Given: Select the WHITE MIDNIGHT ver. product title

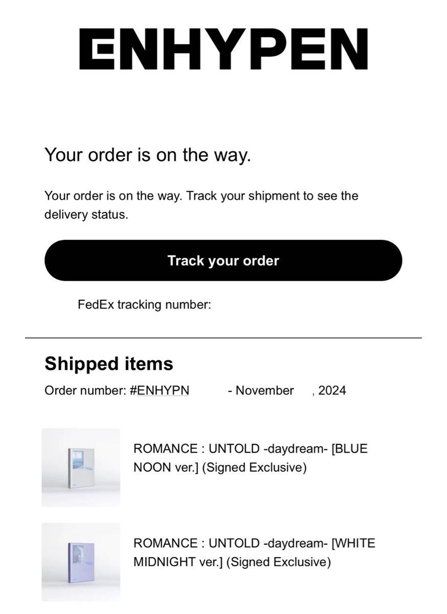Looking at the screenshot, I should (254, 552).
